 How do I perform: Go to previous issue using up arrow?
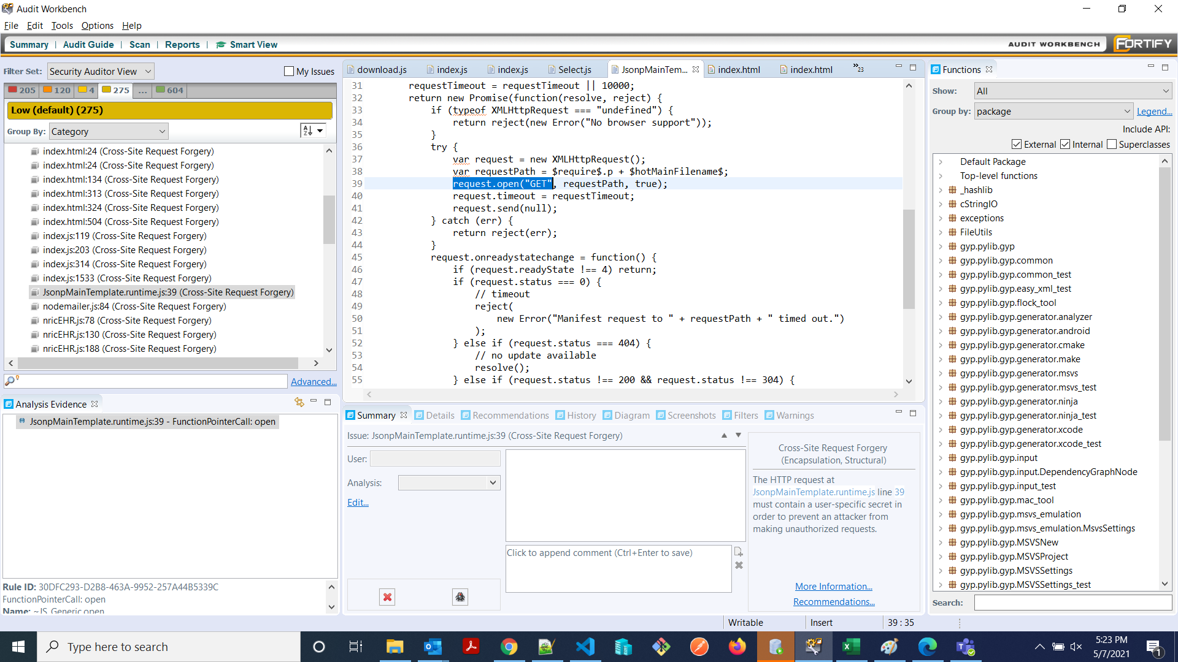click(724, 435)
